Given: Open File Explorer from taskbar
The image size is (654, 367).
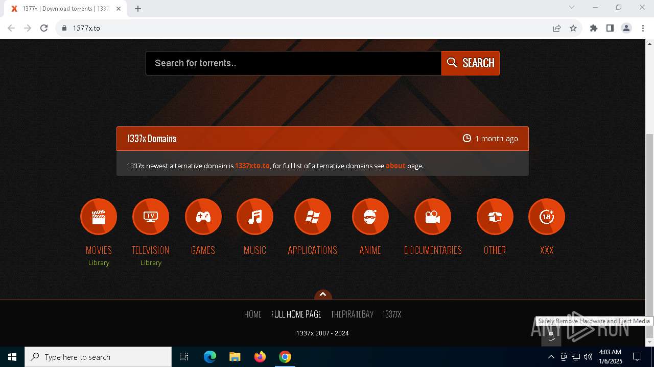Looking at the screenshot, I should tap(235, 357).
